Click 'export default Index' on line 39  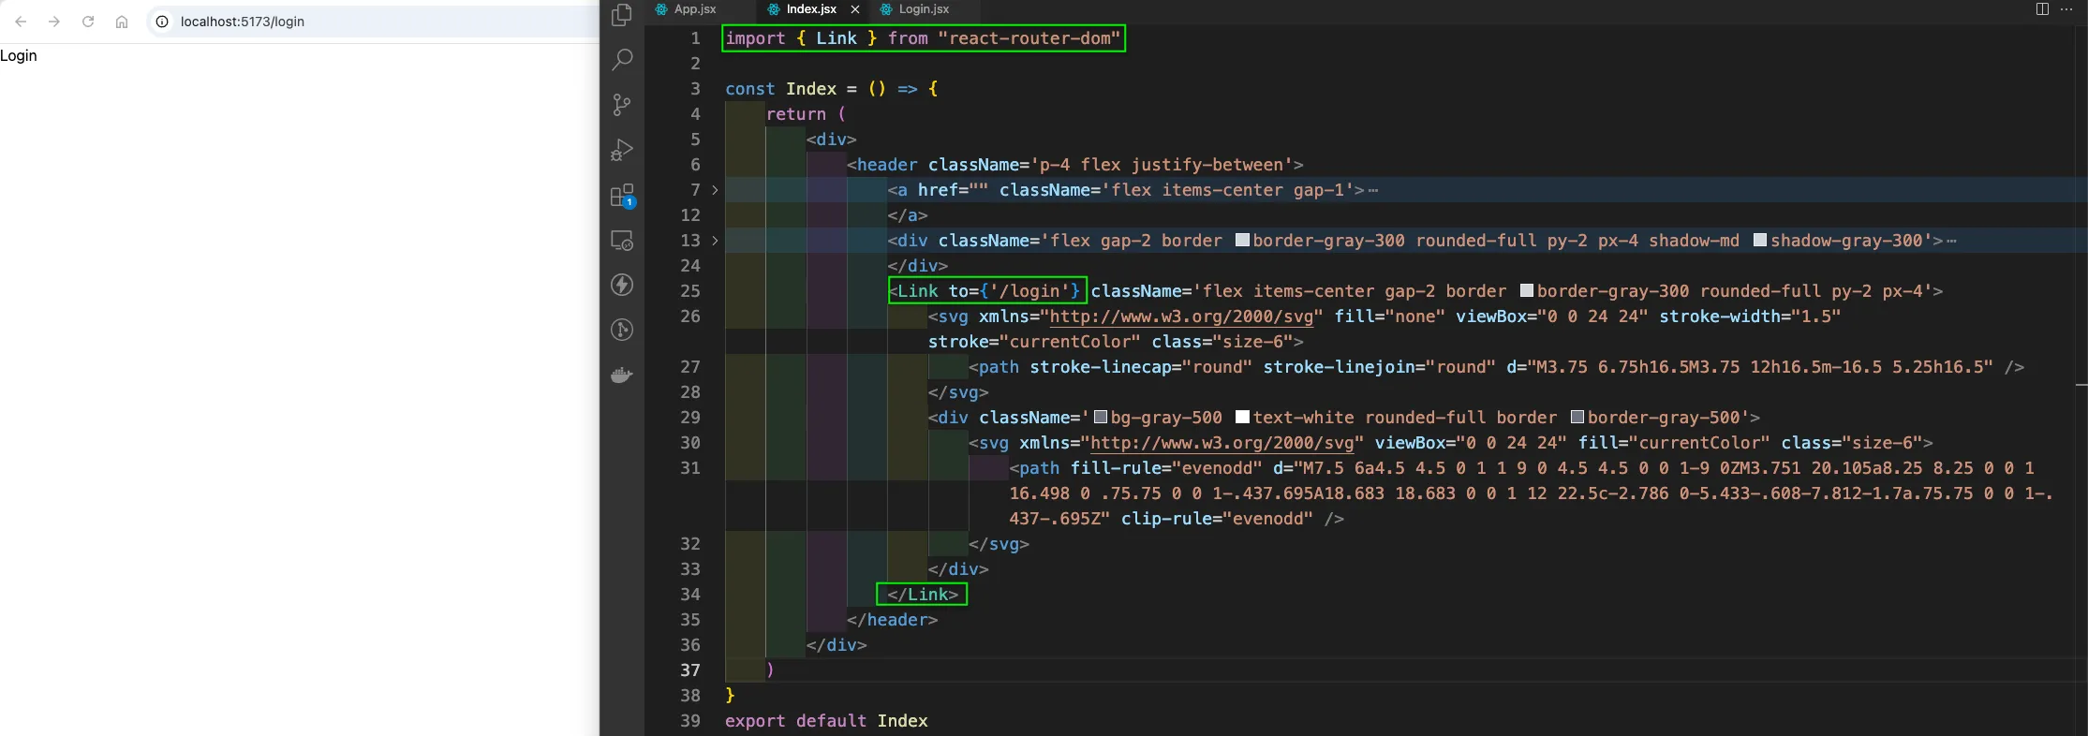(x=826, y=721)
